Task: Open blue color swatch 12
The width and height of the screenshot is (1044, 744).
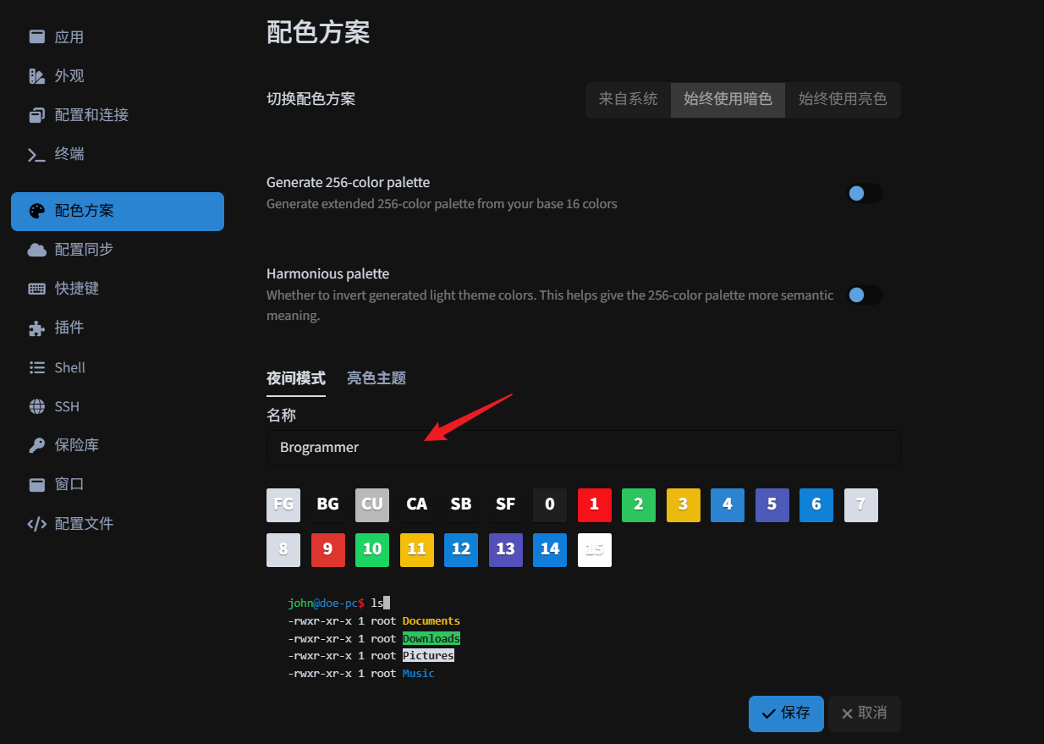Action: click(x=461, y=549)
